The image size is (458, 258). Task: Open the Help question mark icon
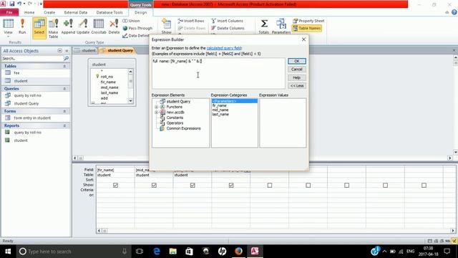[x=454, y=12]
